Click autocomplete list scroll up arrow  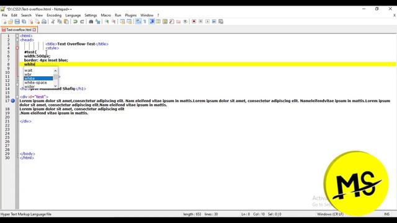tap(55, 71)
